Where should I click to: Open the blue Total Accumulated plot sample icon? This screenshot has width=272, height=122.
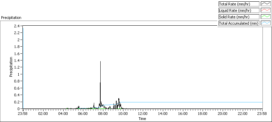tap(266, 23)
